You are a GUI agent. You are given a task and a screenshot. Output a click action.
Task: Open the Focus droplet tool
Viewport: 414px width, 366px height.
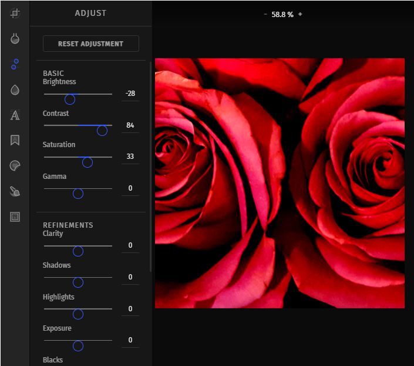15,89
